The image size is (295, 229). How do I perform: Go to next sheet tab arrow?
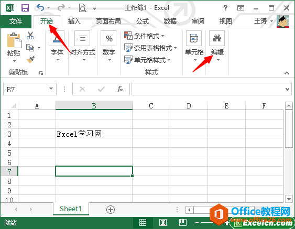31,209
